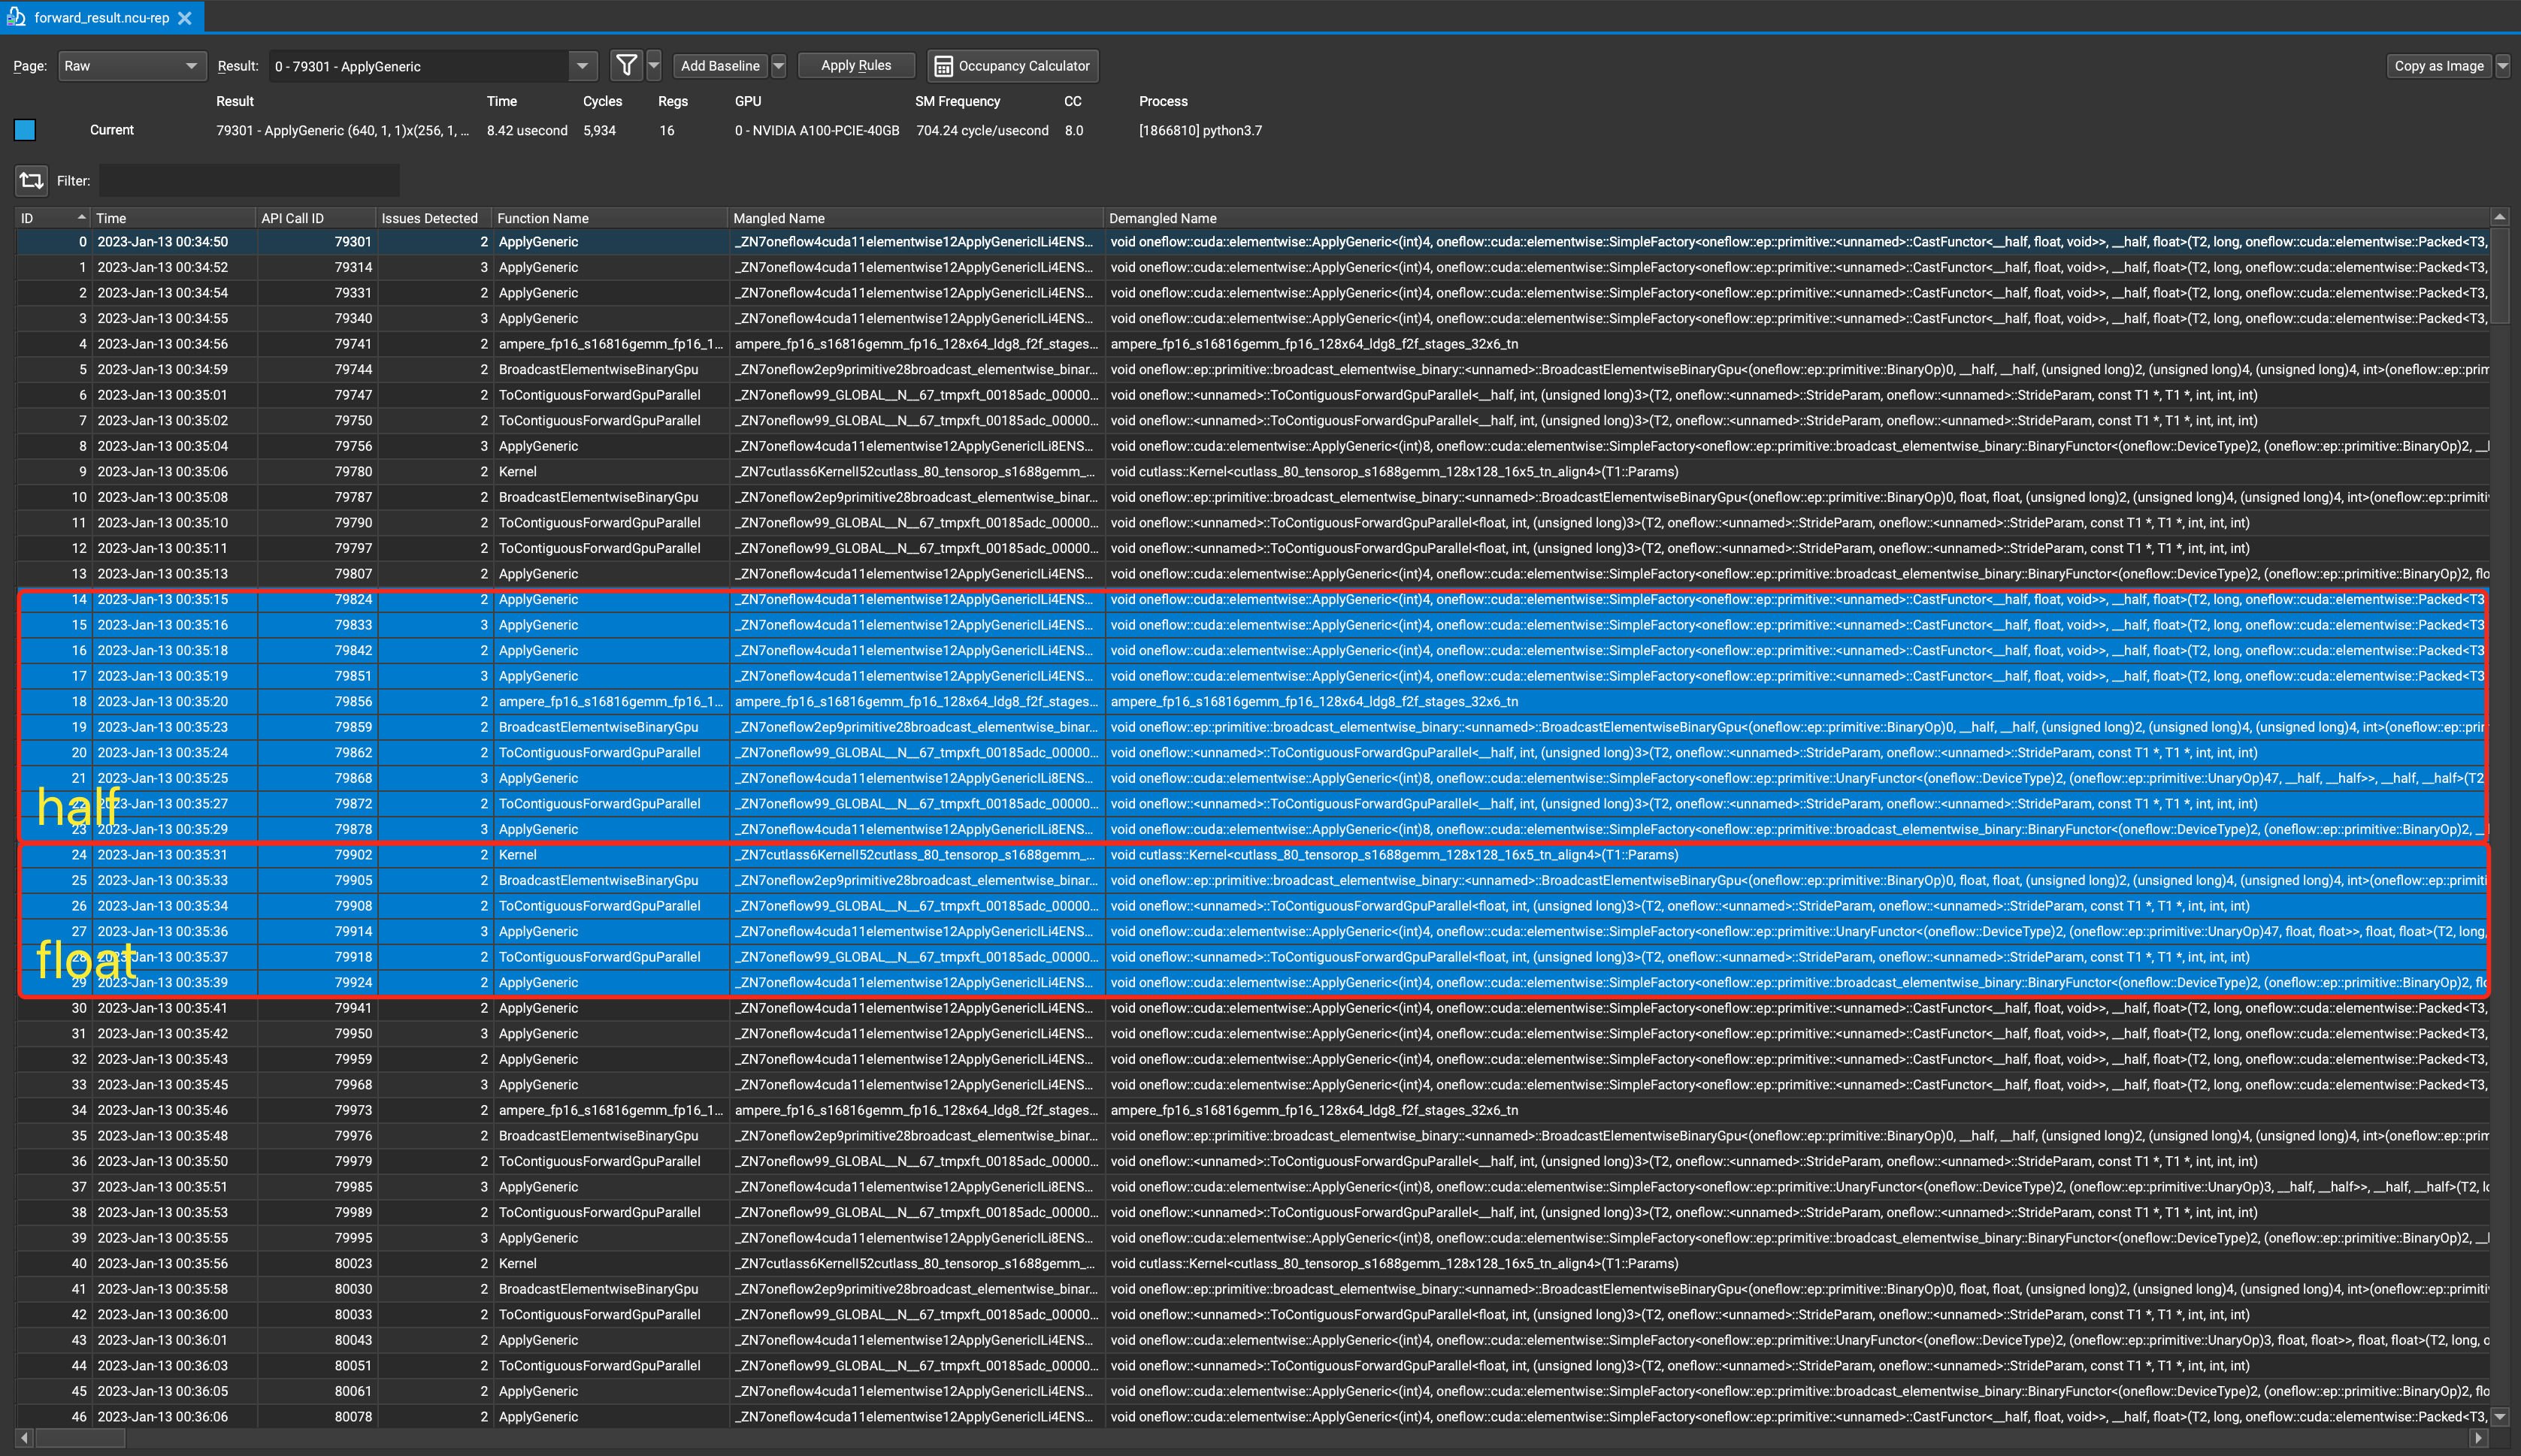Open the filter funnel dropdown arrow
The image size is (2521, 1456).
click(654, 66)
